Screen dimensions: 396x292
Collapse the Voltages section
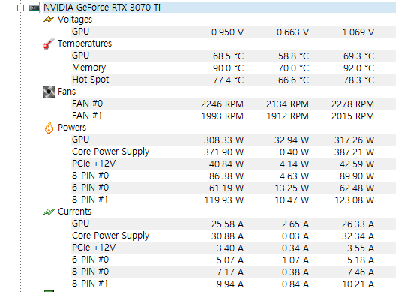tap(34, 20)
